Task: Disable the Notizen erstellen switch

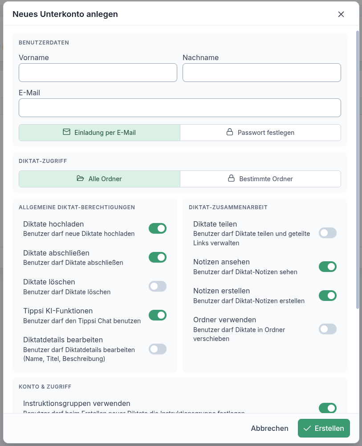Action: [328, 296]
